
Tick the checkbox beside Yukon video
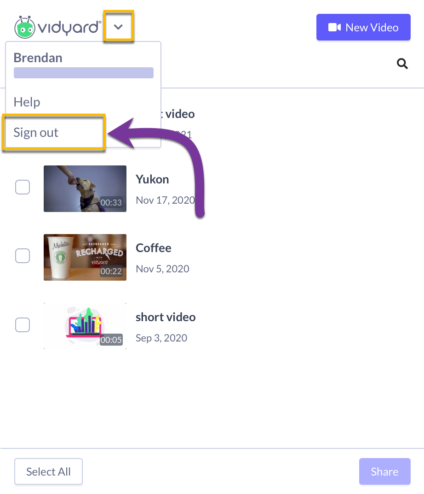[x=23, y=187]
